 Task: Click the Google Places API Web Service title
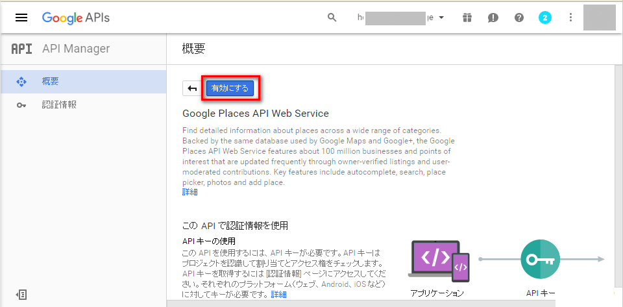[x=256, y=114]
